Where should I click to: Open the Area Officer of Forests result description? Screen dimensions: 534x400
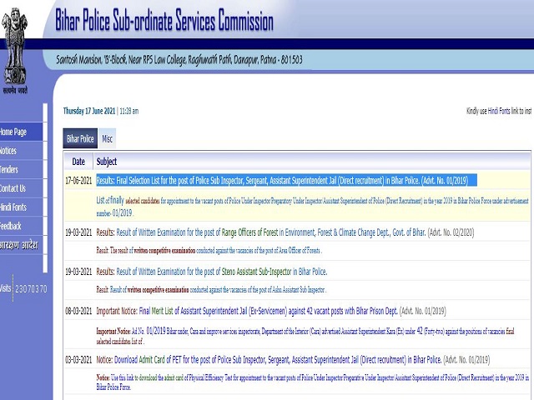coord(209,251)
